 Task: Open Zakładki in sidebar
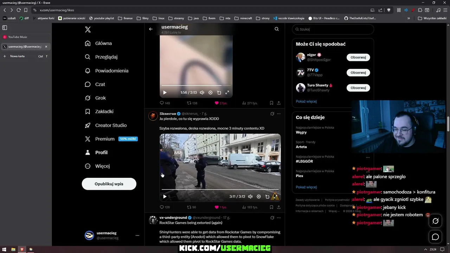point(99,111)
